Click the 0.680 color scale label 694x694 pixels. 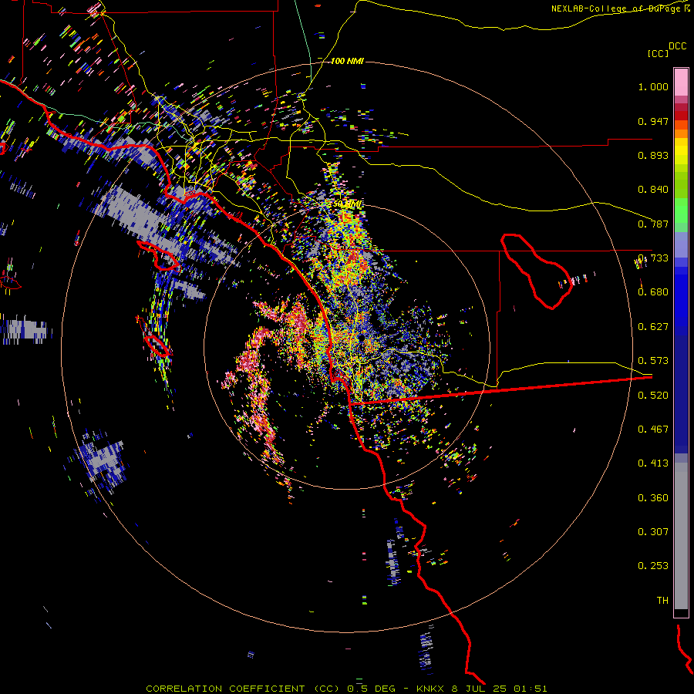coord(653,292)
